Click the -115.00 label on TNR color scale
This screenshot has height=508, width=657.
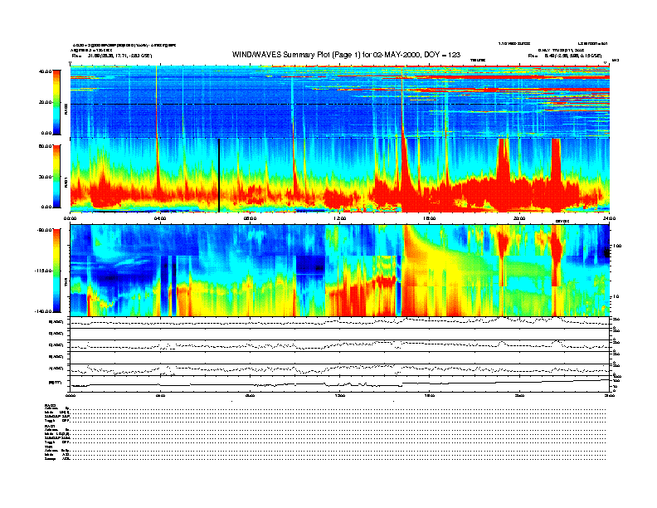[44, 271]
